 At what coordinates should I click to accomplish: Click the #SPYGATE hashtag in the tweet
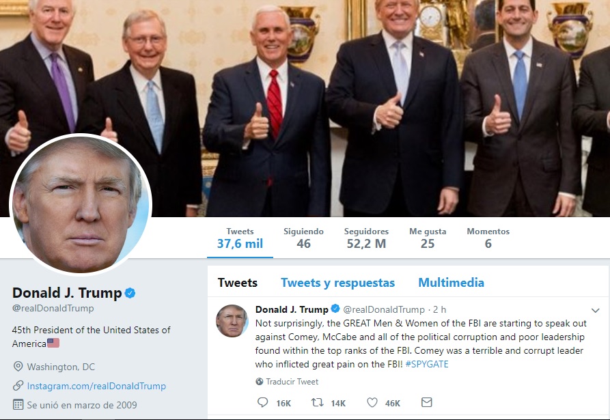pyautogui.click(x=427, y=365)
